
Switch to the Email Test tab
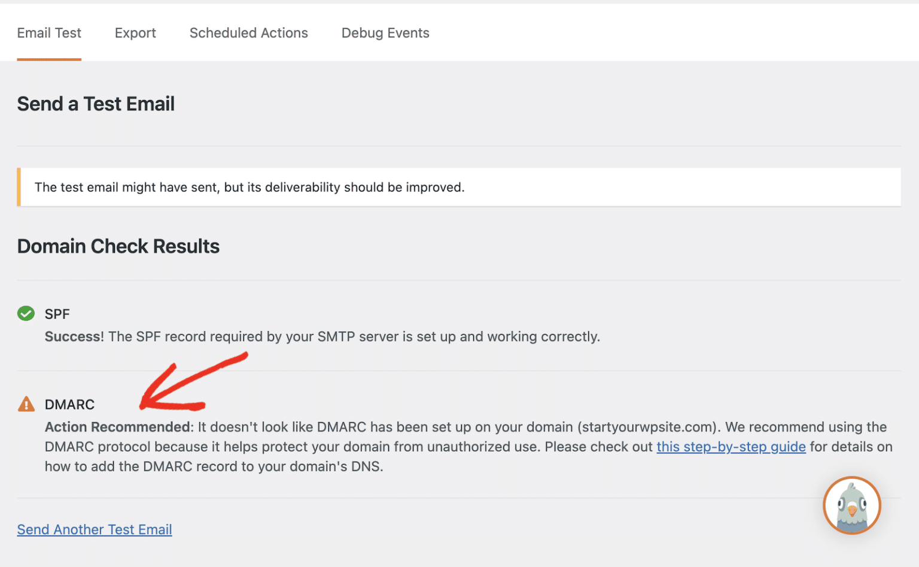[x=49, y=33]
